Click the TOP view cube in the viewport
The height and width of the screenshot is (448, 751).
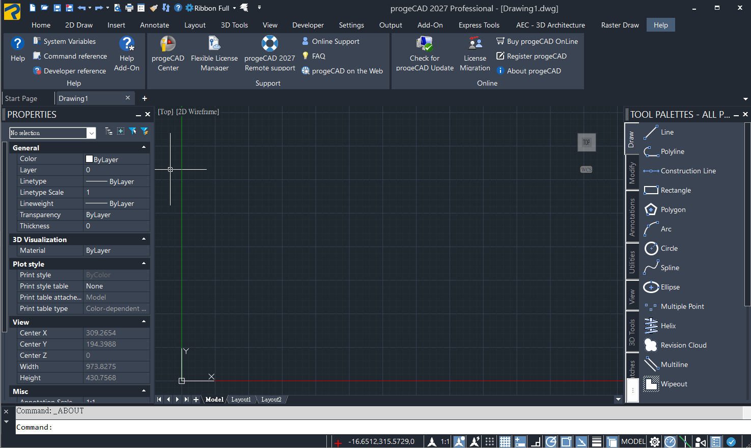click(587, 142)
